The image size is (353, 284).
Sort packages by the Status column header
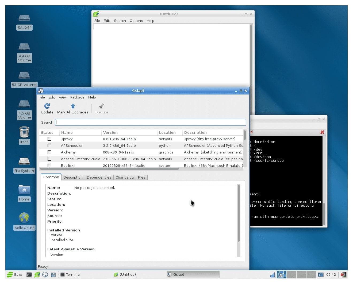(49, 132)
